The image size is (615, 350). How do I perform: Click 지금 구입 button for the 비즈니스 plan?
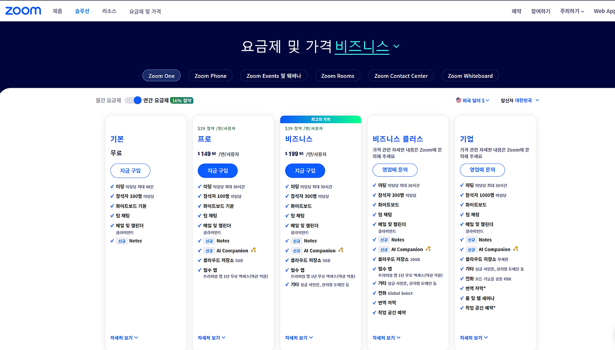click(305, 170)
